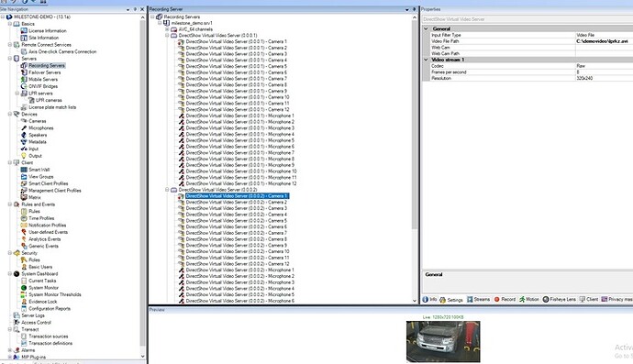Select the milestone_demo.srv1 recording server
The image size is (633, 364).
tap(192, 23)
